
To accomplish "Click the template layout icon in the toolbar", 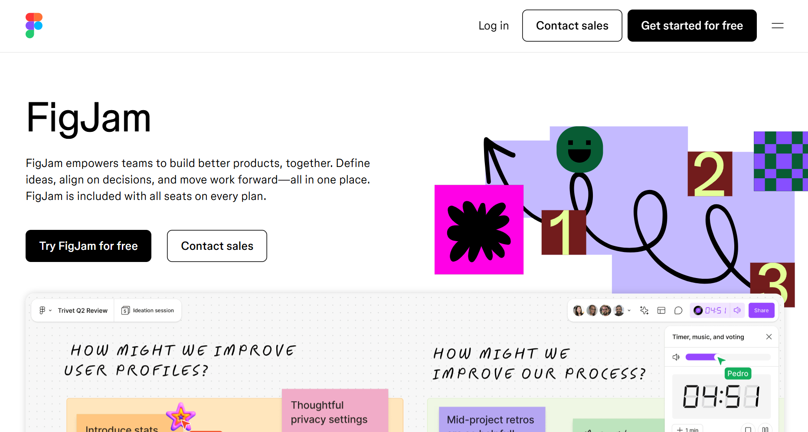I will (x=662, y=310).
